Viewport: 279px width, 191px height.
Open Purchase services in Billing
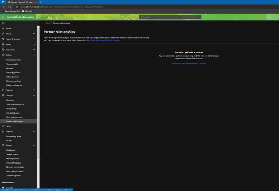[13, 60]
